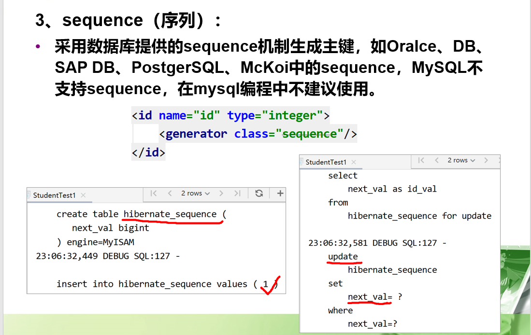Go to previous page in right StudentTest1 panel
Viewport: 531px width, 335px height.
pos(437,160)
